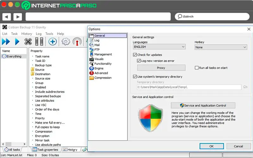Click the yellow macOS minimize dot
Viewport: 253px width, 158px height.
coord(10,4)
